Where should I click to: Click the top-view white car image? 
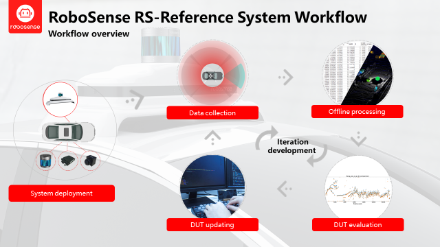pos(69,132)
